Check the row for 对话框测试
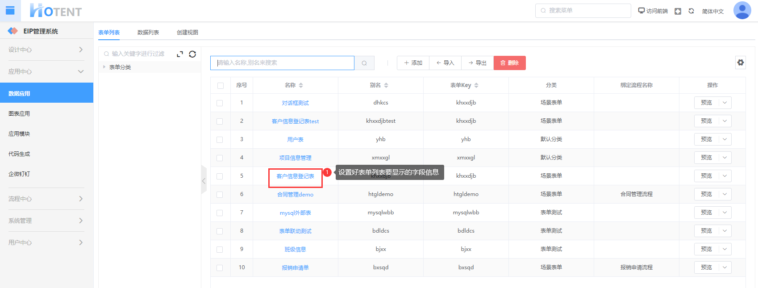This screenshot has height=288, width=758. (220, 103)
